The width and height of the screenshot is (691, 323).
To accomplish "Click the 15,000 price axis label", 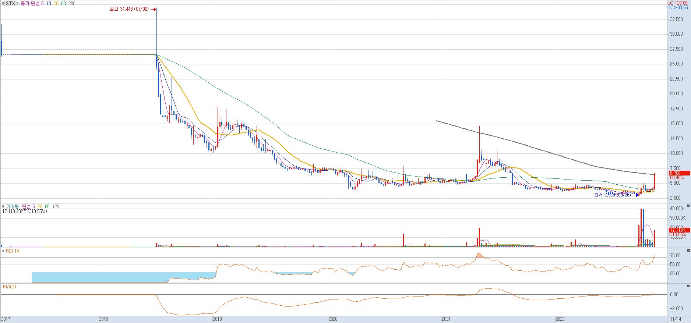I will click(x=677, y=123).
